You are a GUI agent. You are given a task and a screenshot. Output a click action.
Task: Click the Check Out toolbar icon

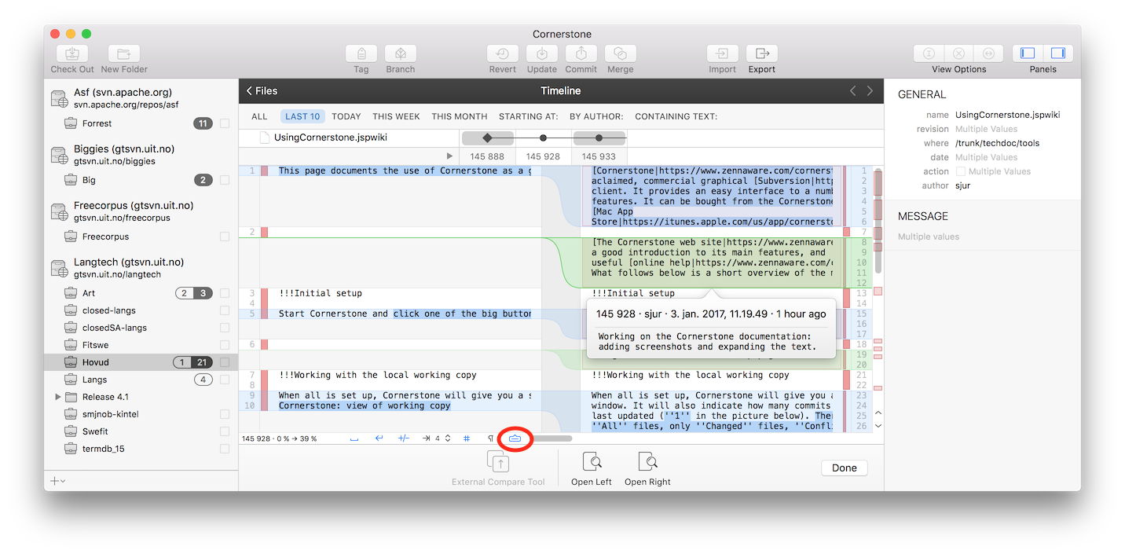(71, 53)
